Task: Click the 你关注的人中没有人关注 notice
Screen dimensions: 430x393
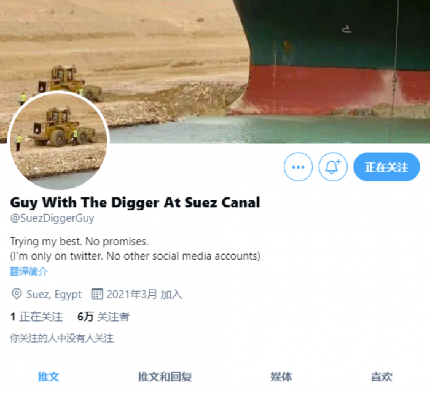Action: pos(61,338)
